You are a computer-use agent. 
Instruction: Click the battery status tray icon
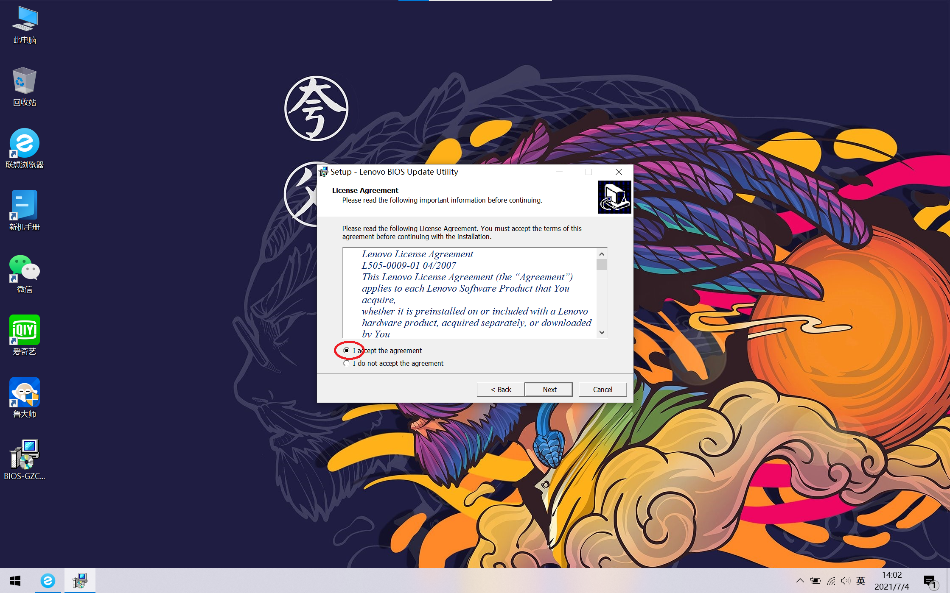coord(815,581)
